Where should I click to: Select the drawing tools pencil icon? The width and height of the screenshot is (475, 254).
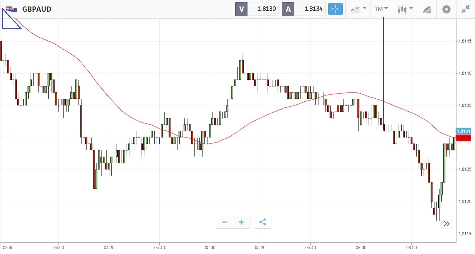coord(427,10)
